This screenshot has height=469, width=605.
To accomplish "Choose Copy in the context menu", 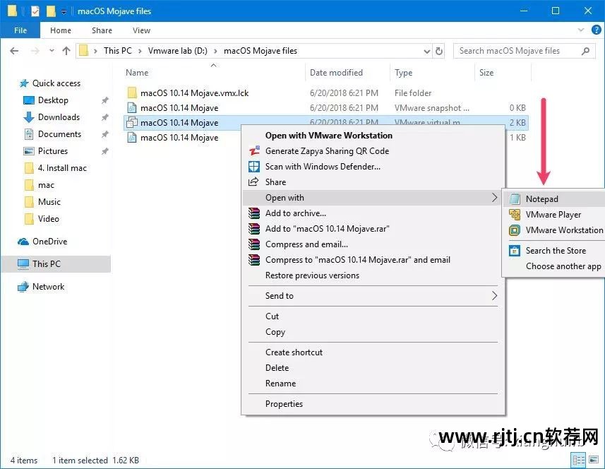I will point(275,332).
